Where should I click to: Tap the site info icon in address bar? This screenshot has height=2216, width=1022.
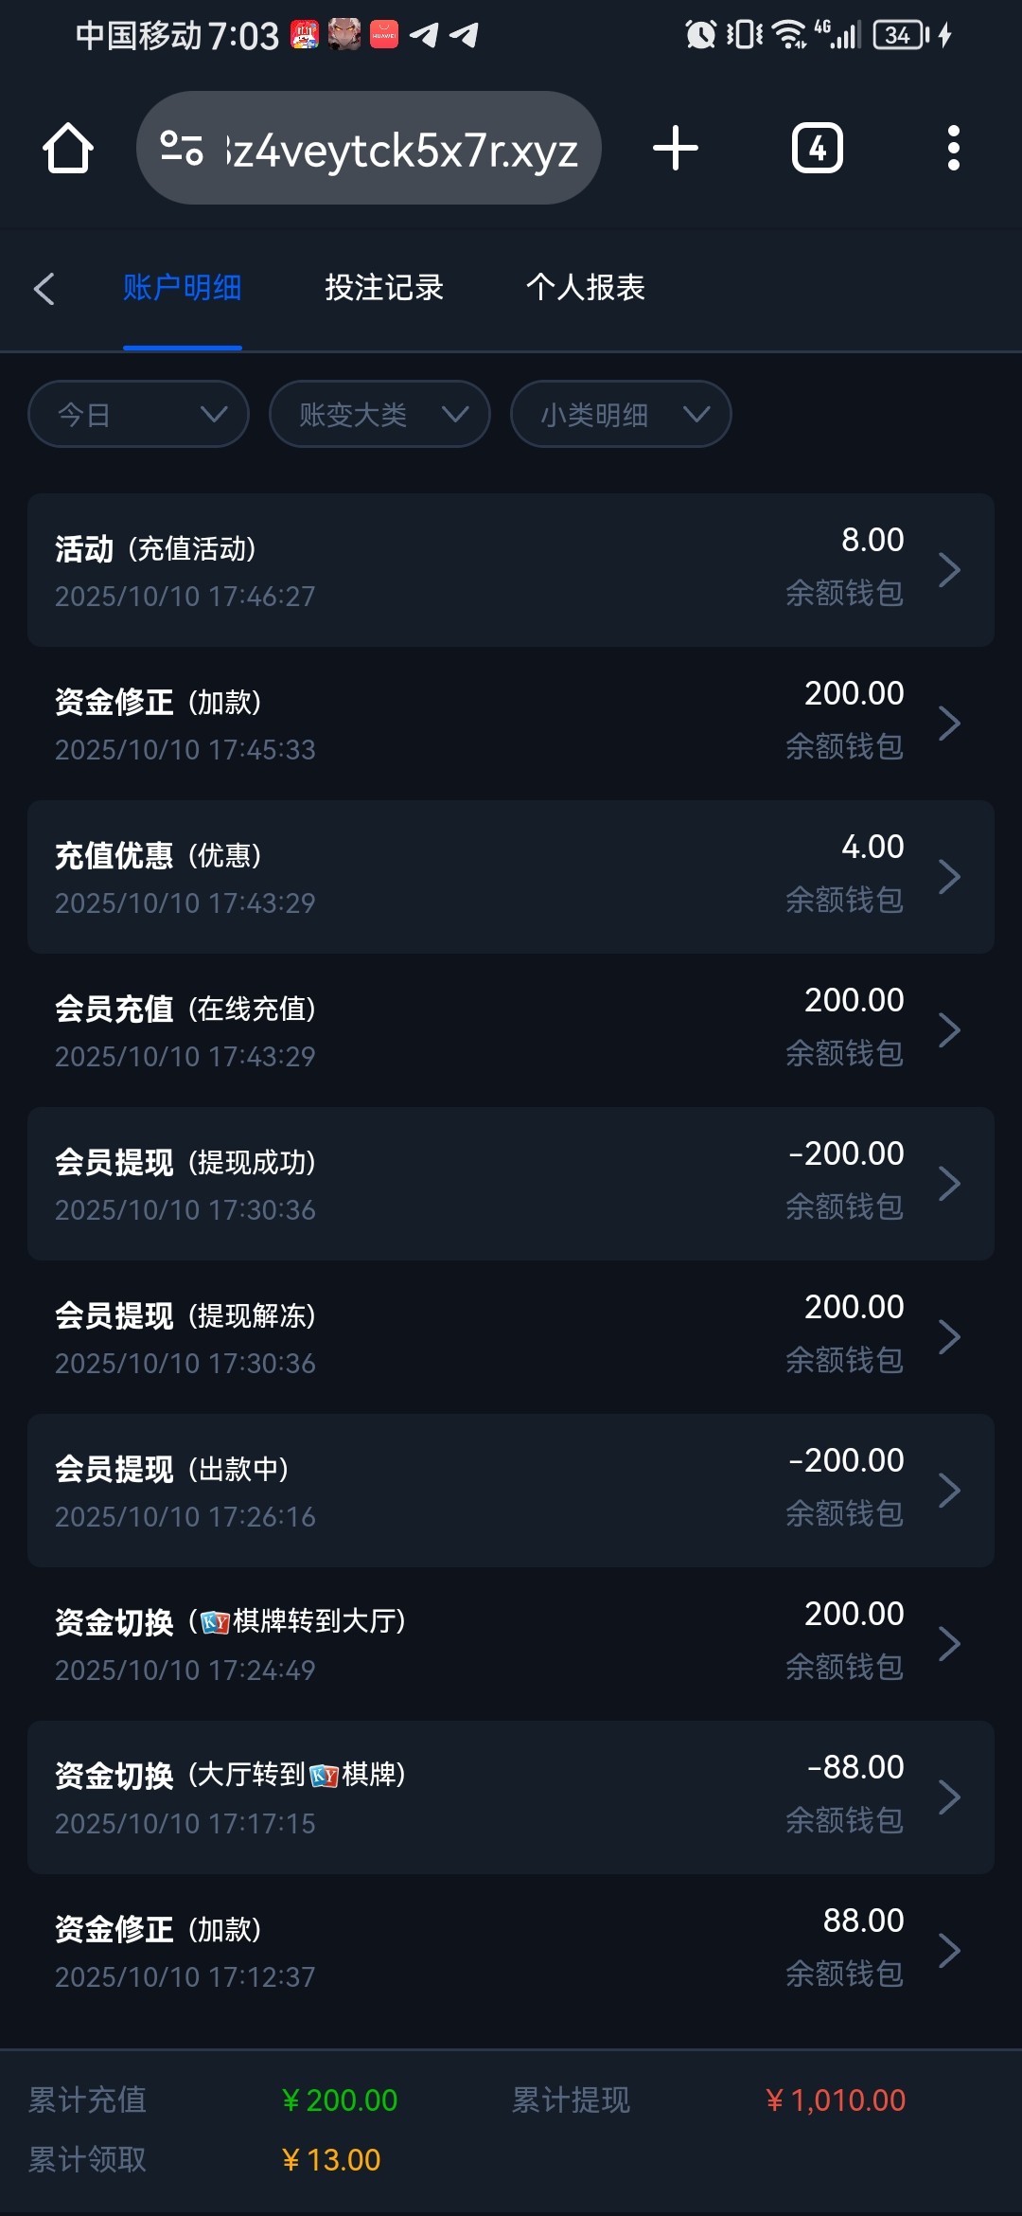click(182, 149)
